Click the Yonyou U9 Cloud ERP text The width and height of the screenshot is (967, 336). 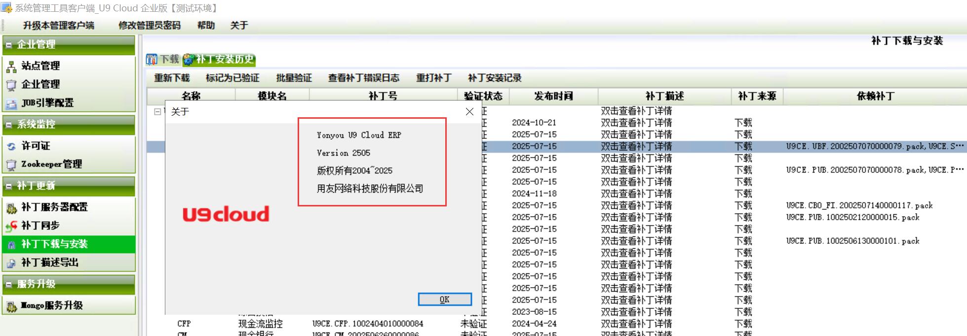pos(359,135)
